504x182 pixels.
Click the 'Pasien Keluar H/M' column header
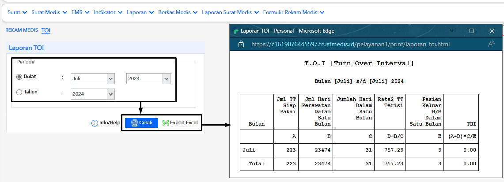tap(425, 111)
